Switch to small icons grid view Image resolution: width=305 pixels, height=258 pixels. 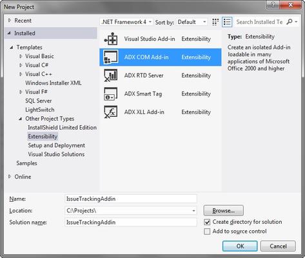pyautogui.click(x=215, y=22)
